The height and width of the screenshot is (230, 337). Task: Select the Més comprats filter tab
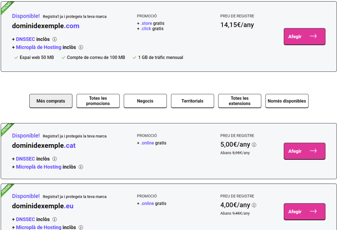click(51, 101)
